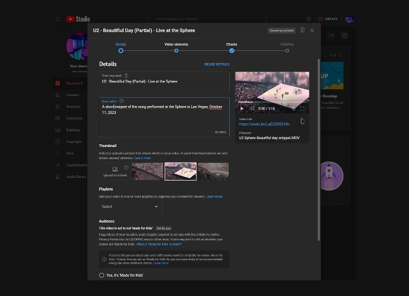Click the dialog vertical scrollbar
The height and width of the screenshot is (296, 409).
coord(318,150)
